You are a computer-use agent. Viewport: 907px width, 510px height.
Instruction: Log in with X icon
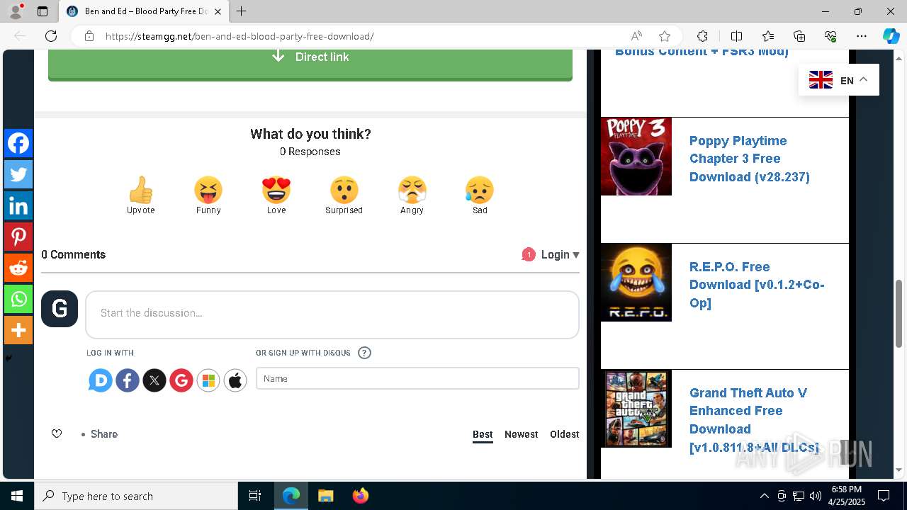tap(154, 380)
